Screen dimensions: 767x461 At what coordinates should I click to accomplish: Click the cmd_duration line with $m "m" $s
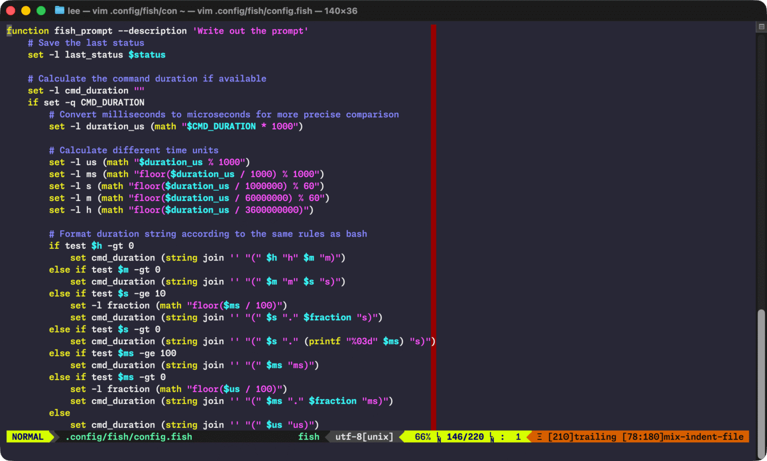[208, 282]
